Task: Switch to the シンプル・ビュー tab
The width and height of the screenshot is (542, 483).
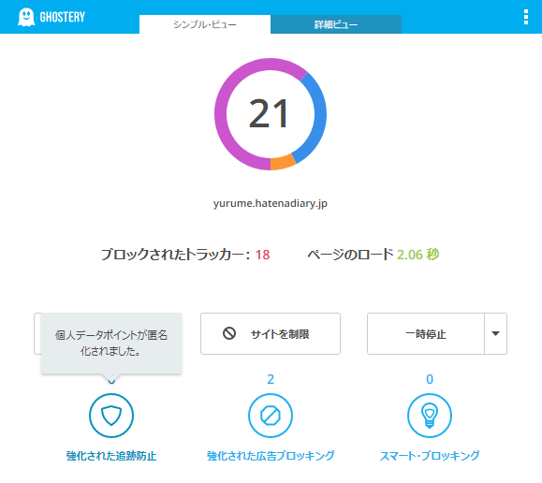Action: (x=205, y=24)
